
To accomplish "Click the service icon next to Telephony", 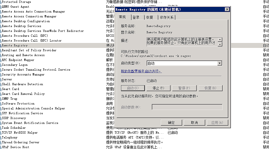I will point(1,138).
